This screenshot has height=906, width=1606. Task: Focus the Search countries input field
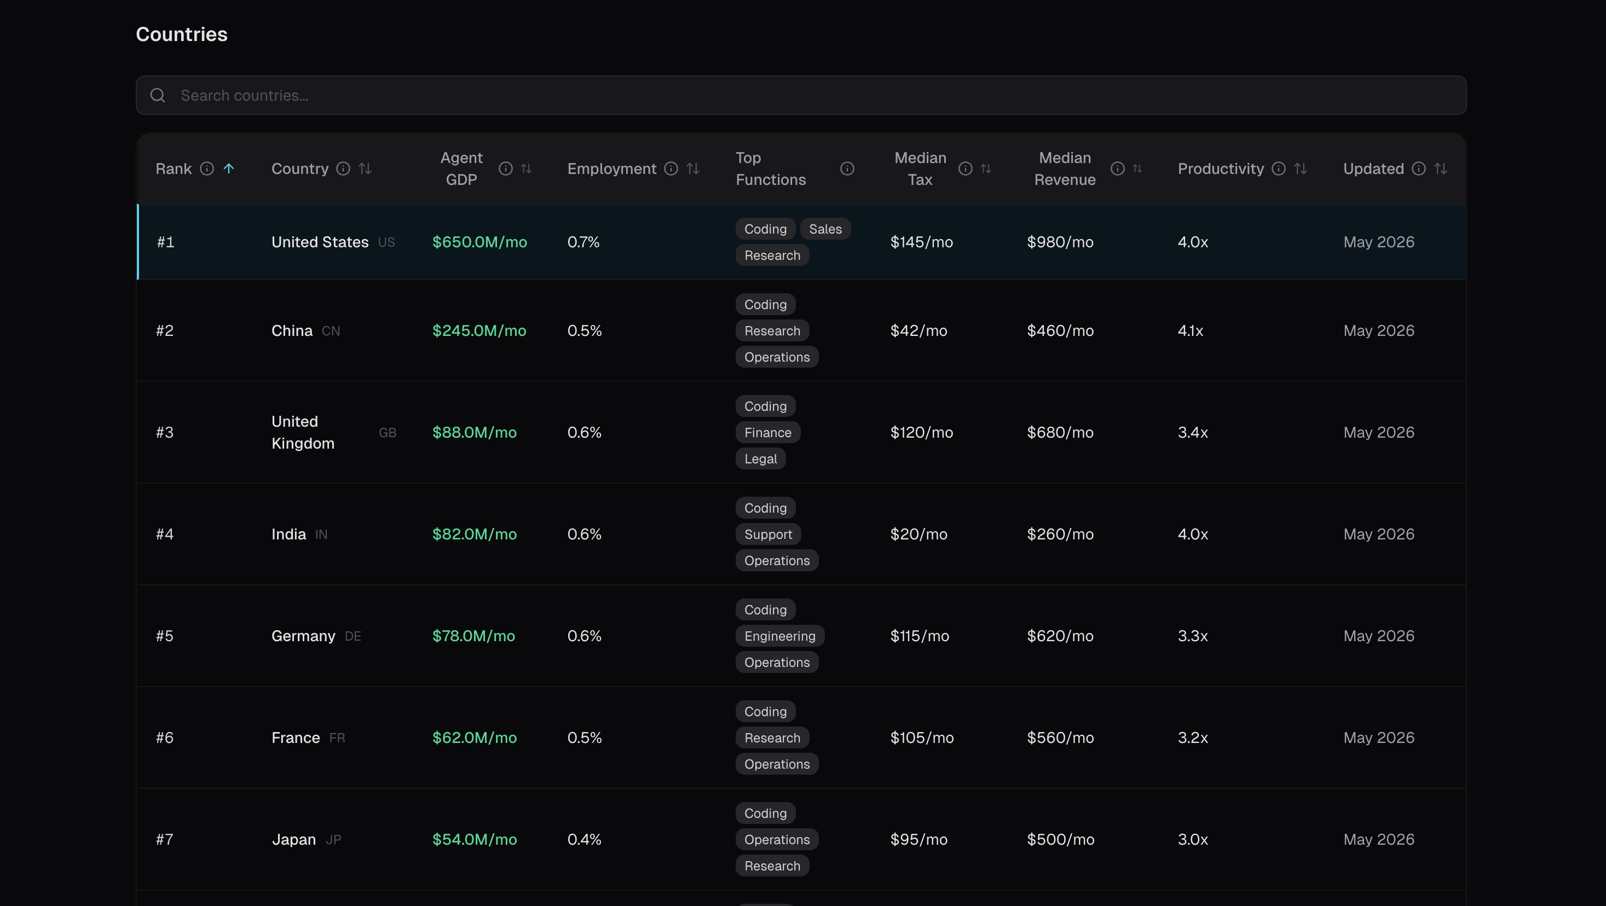[801, 95]
